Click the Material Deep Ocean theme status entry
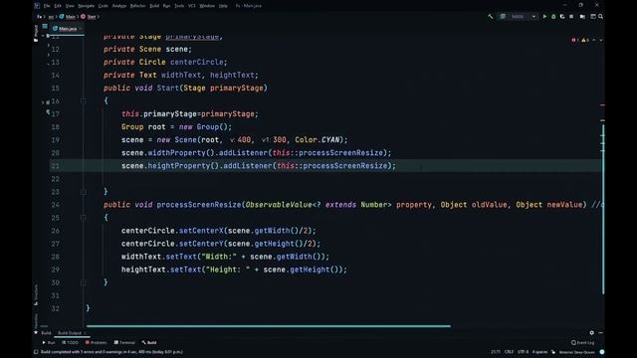Screen dimensions: 637x358 click(577, 352)
